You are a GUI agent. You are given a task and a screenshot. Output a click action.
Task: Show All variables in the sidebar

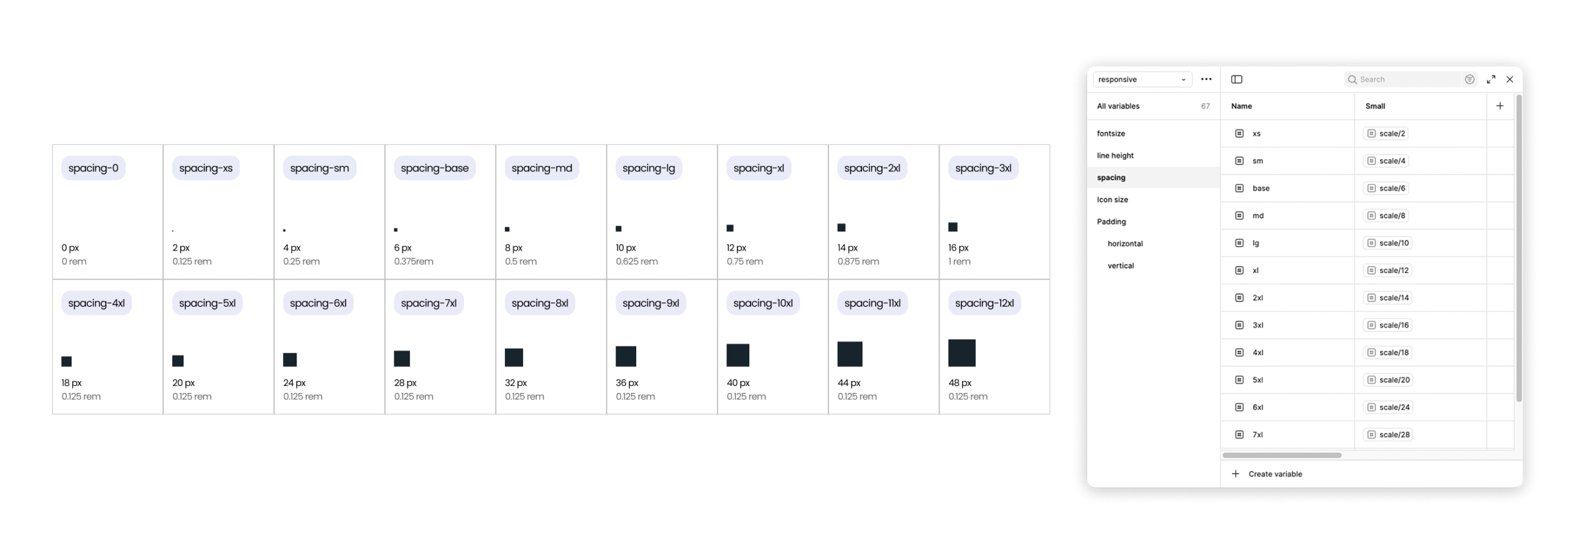1118,106
